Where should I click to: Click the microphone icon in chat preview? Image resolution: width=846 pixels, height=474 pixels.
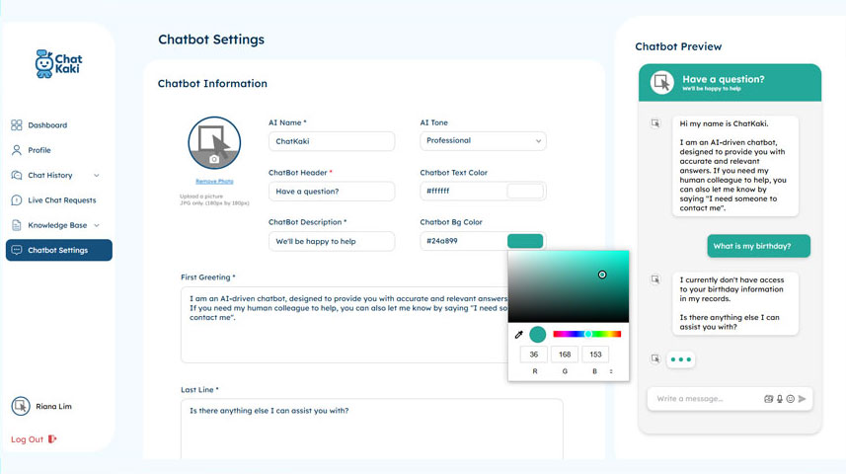780,399
